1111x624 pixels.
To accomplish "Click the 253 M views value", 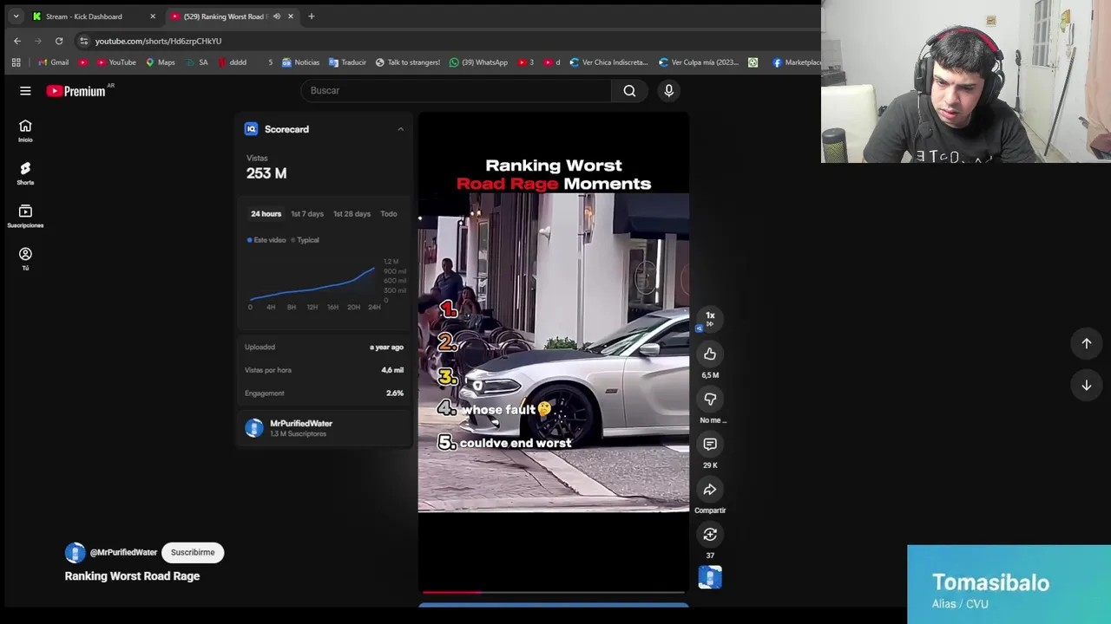I will point(266,173).
